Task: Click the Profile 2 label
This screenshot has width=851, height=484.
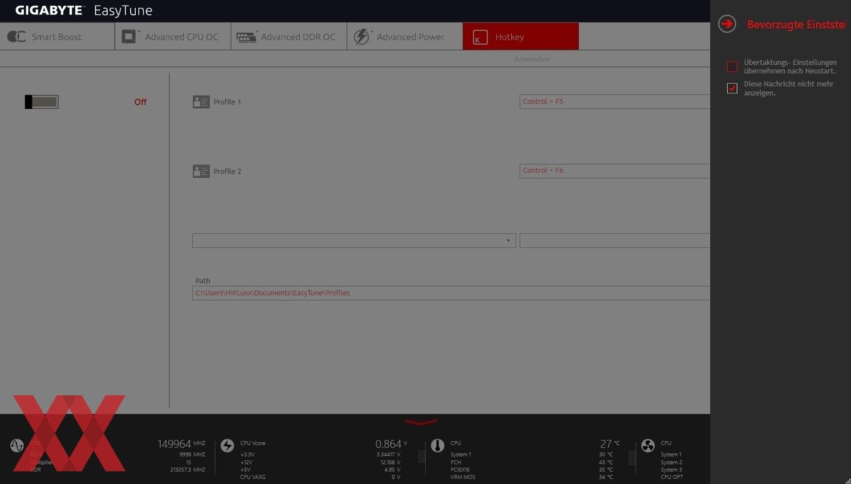Action: [227, 171]
